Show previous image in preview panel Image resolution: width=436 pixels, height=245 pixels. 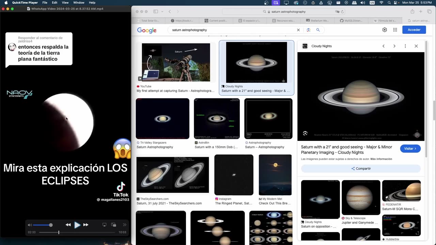click(x=384, y=46)
